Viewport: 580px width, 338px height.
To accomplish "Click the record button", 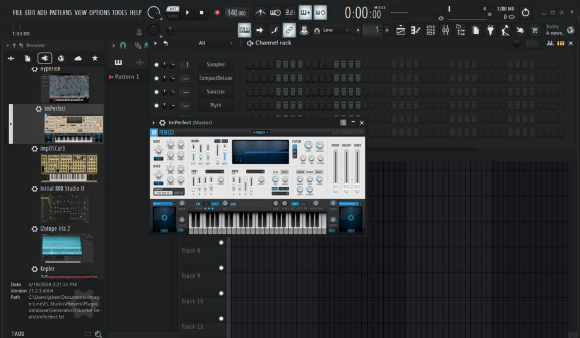I will (217, 13).
